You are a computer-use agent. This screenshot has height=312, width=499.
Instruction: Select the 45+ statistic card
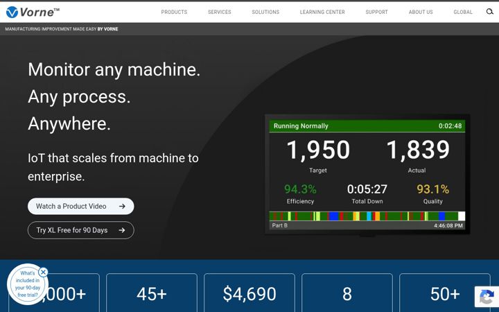coord(152,293)
